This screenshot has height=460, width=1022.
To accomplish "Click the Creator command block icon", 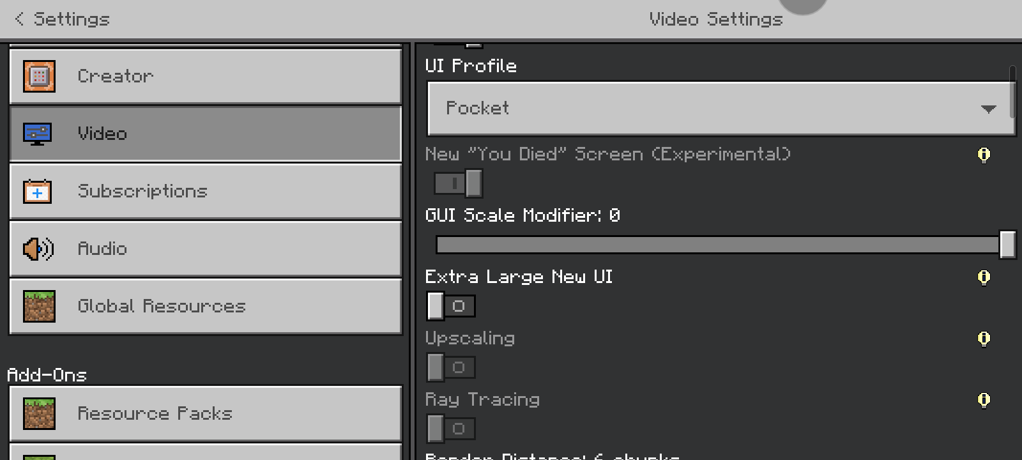I will point(39,77).
